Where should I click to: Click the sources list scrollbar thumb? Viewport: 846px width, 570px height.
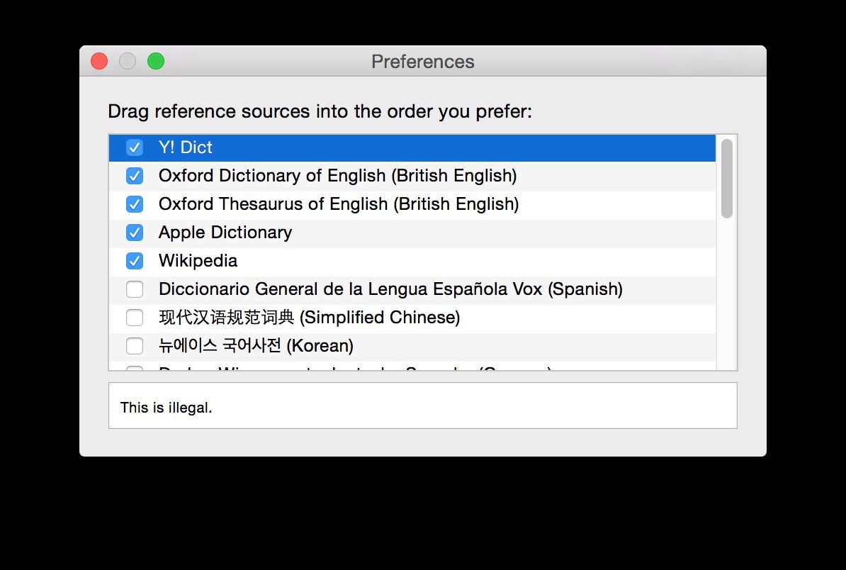pyautogui.click(x=727, y=179)
